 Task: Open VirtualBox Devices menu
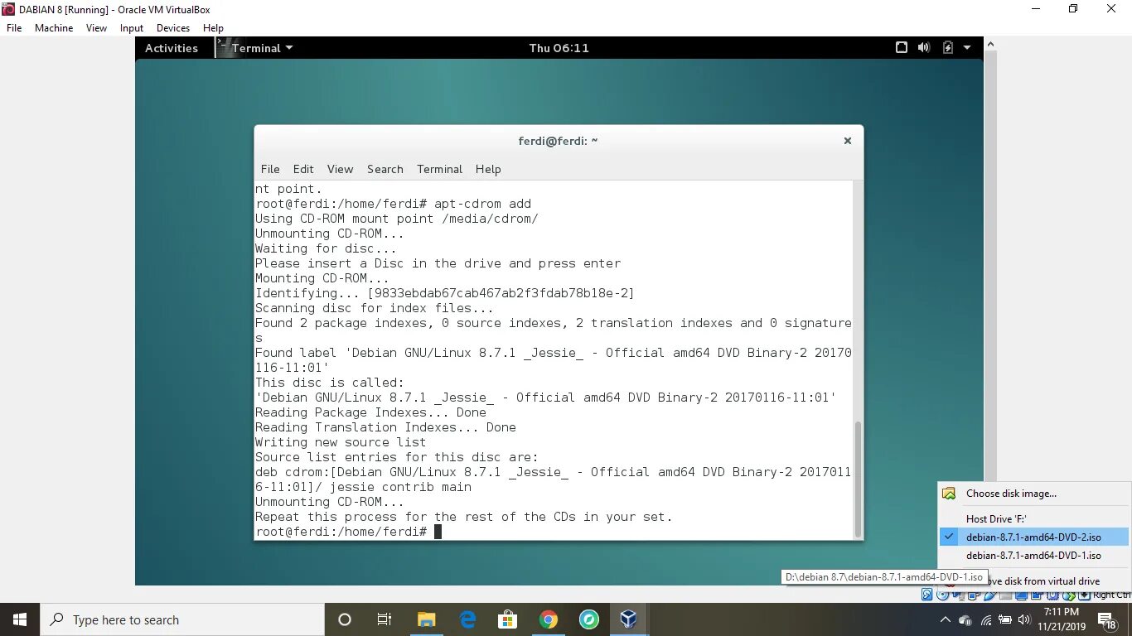173,27
